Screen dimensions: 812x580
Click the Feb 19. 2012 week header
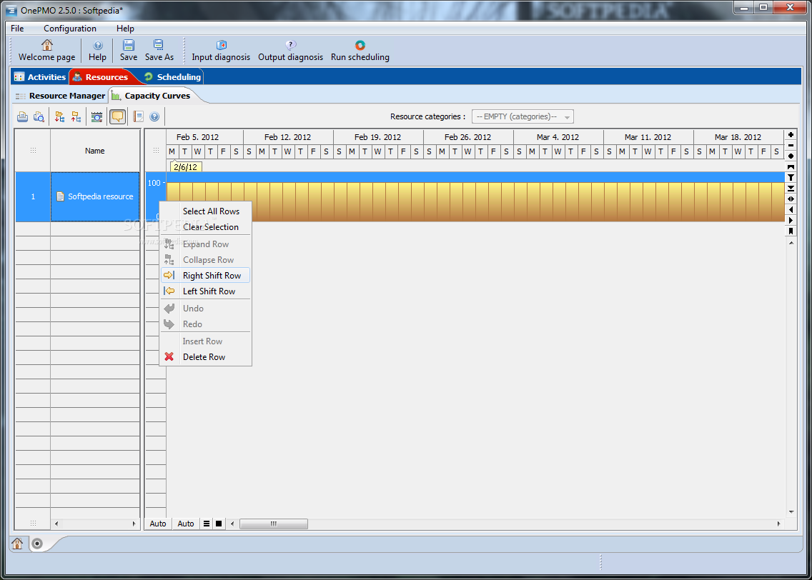click(377, 137)
